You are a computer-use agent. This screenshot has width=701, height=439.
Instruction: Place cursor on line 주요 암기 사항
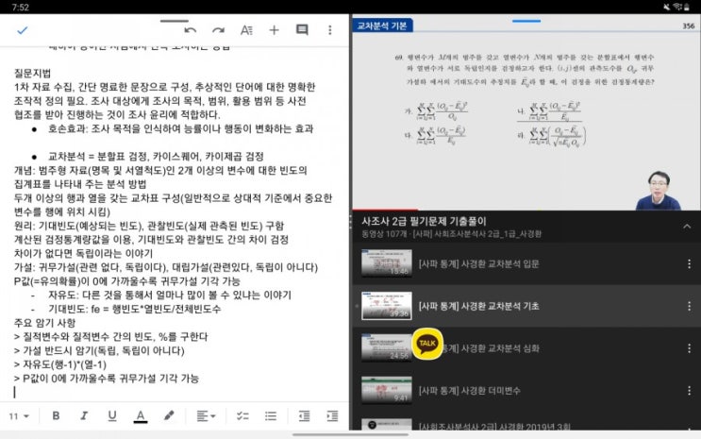(x=44, y=323)
